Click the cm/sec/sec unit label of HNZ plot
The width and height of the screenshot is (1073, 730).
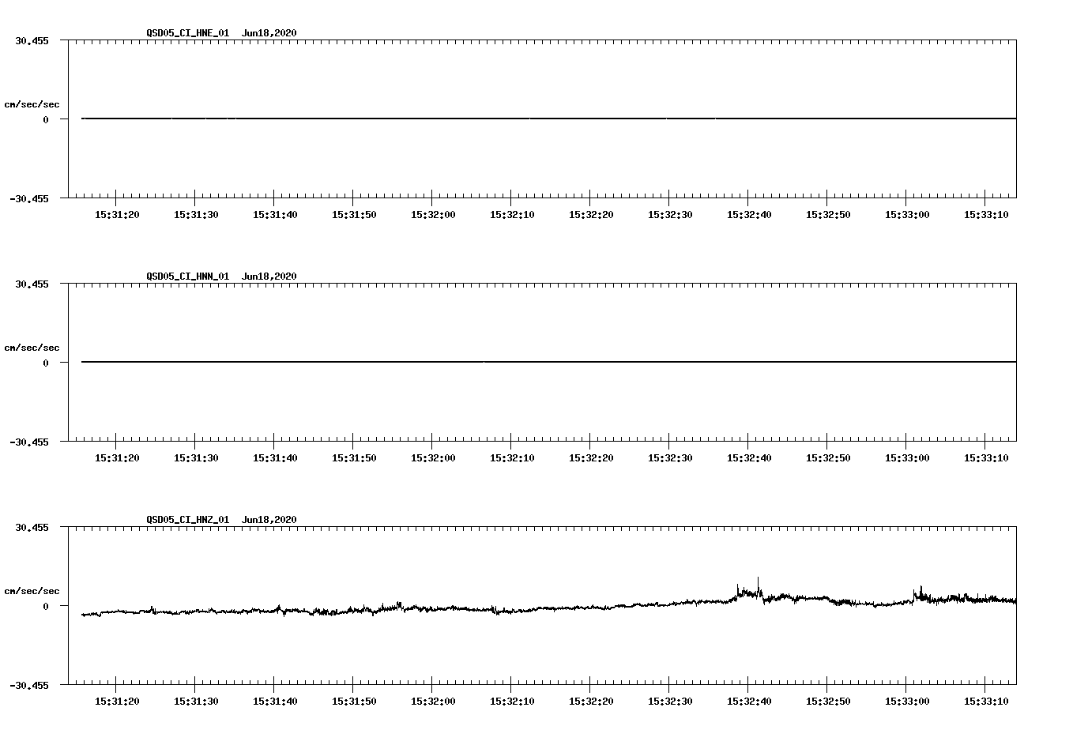(x=32, y=591)
